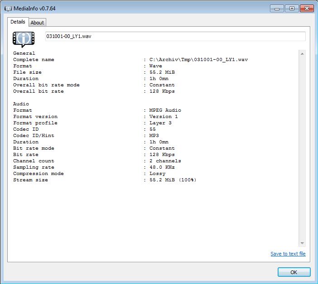Click the General section heading
Image resolution: width=318 pixels, height=284 pixels.
[24, 53]
